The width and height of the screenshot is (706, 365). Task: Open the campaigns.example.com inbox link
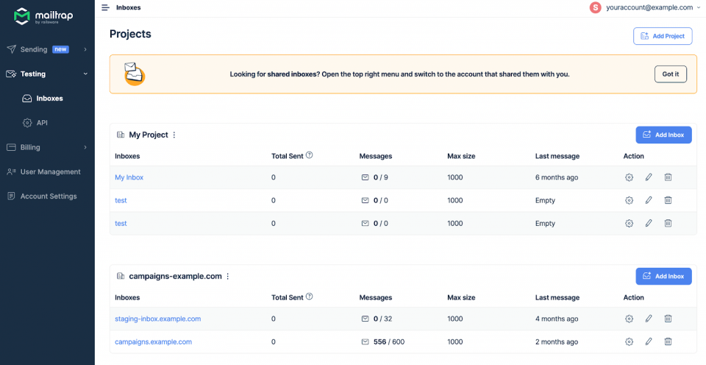[x=153, y=341]
